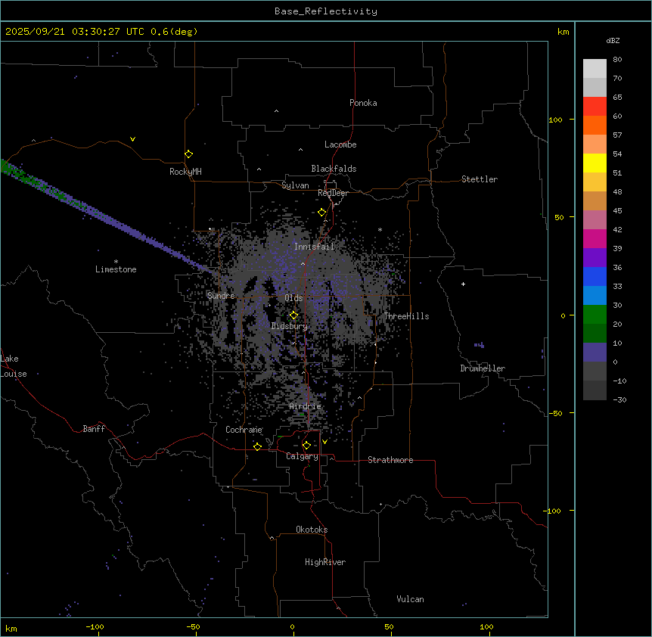Select the Banff town label

(x=94, y=429)
